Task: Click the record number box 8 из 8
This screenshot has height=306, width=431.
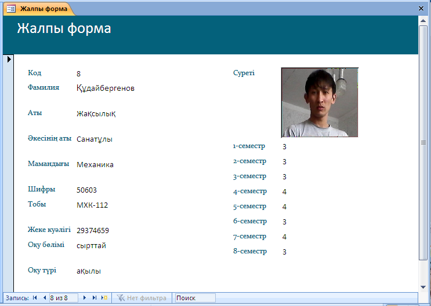Action: 64,298
